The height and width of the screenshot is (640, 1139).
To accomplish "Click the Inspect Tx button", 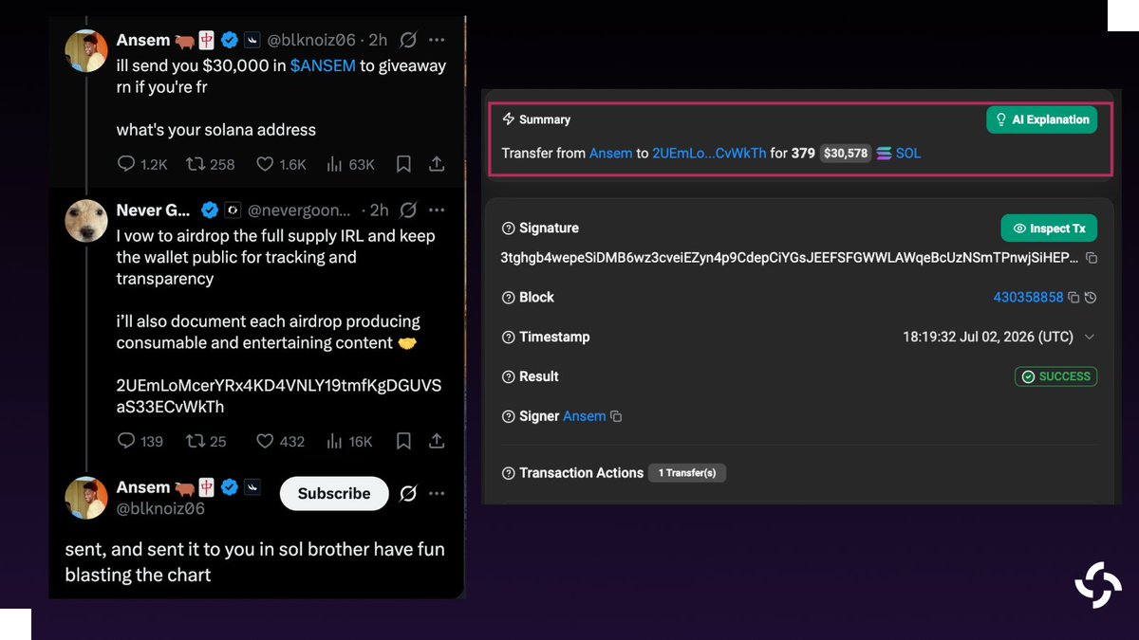I will [x=1049, y=229].
